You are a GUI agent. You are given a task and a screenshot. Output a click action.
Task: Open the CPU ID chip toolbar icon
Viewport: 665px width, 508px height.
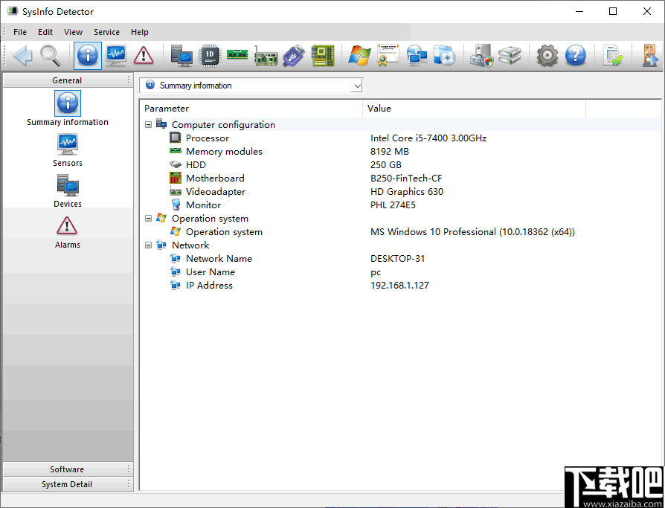(210, 56)
